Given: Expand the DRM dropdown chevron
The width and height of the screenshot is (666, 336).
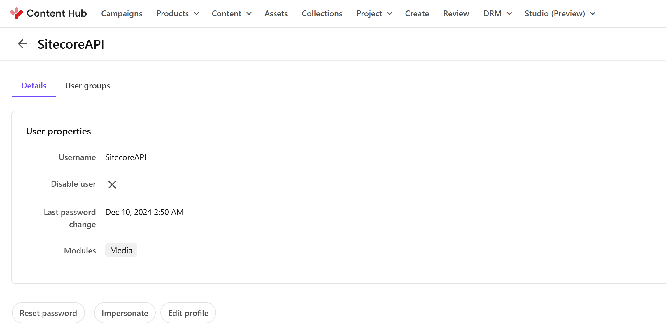Looking at the screenshot, I should (509, 14).
